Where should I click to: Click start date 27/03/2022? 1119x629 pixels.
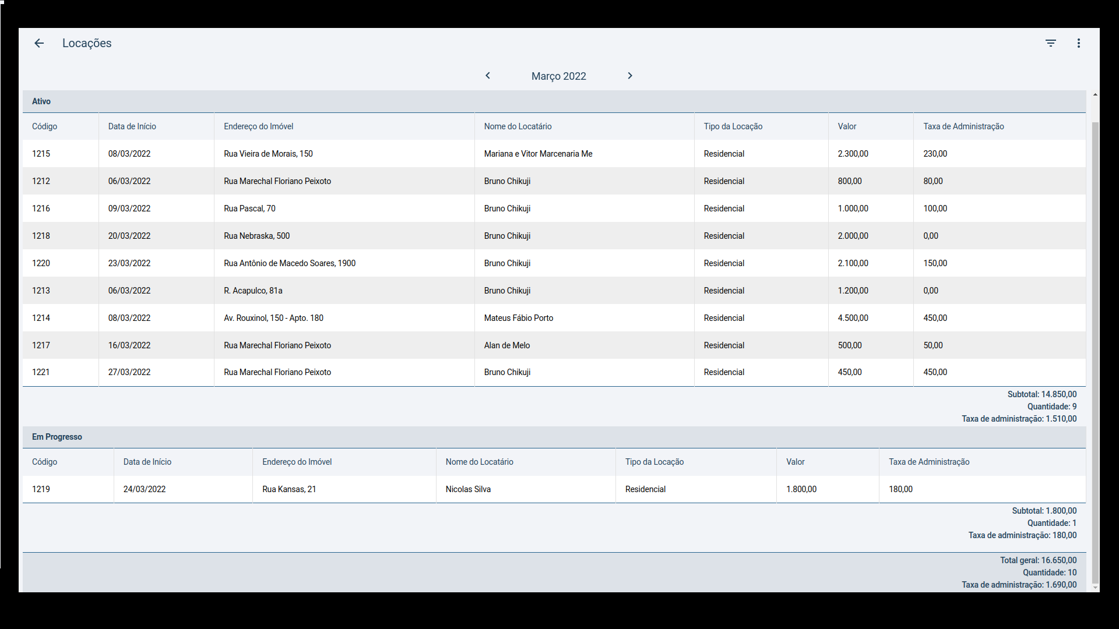point(129,372)
